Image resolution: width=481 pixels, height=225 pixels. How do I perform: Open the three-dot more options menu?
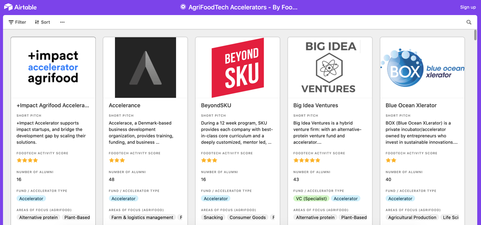point(62,22)
